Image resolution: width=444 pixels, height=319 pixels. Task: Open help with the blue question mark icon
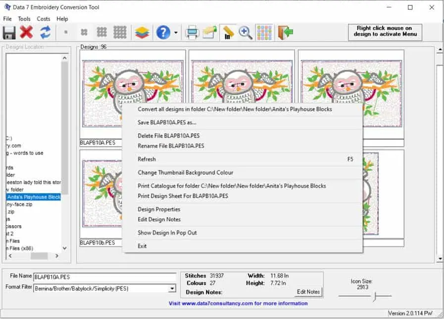163,32
